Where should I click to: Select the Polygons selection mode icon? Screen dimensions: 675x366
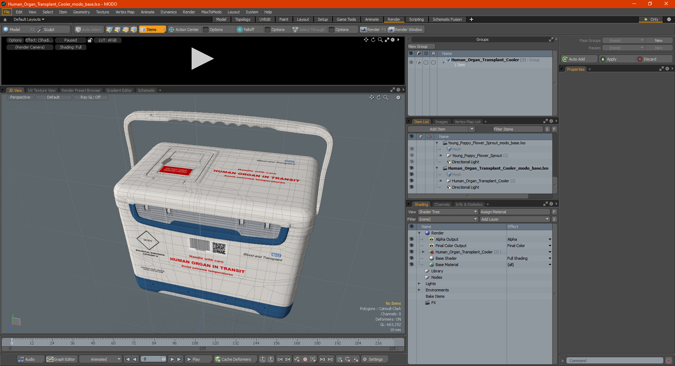pos(126,30)
